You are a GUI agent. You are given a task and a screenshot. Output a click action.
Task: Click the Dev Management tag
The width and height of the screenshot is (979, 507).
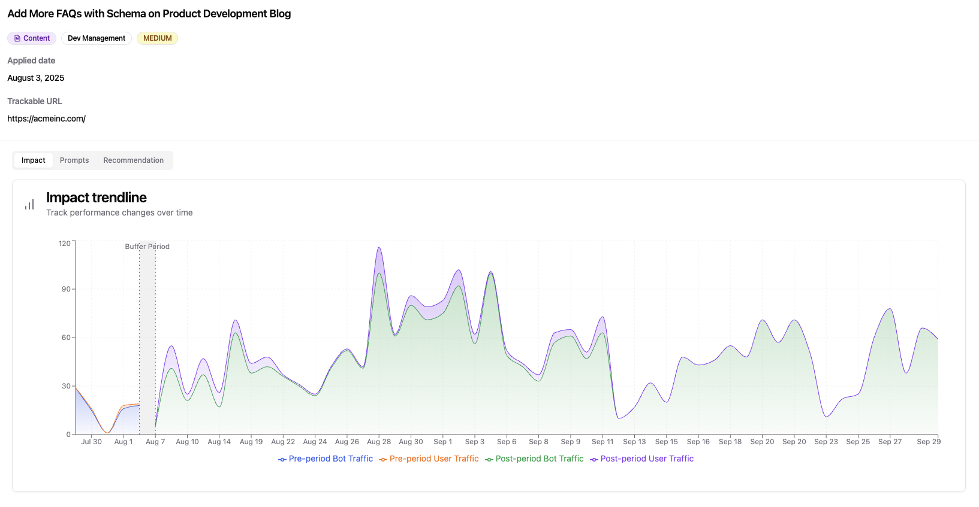(x=97, y=38)
